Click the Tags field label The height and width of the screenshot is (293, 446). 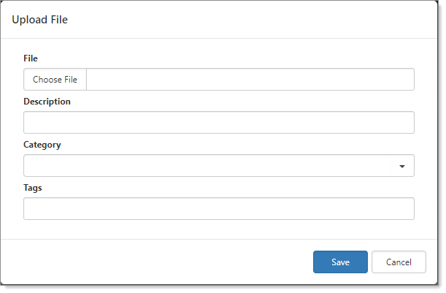(x=33, y=188)
